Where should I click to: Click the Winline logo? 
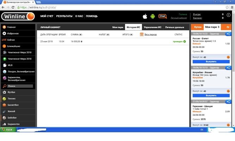coord(18,16)
